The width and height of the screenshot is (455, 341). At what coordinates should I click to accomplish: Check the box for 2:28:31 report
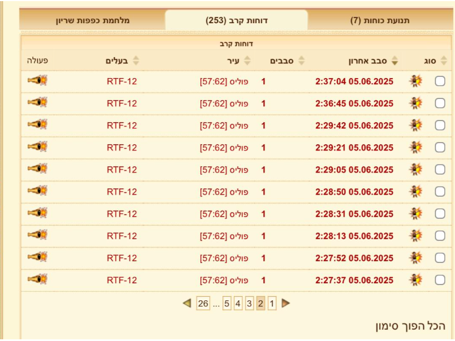440,214
